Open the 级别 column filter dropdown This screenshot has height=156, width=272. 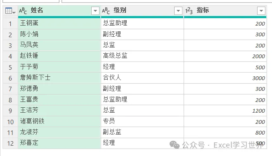coord(178,11)
